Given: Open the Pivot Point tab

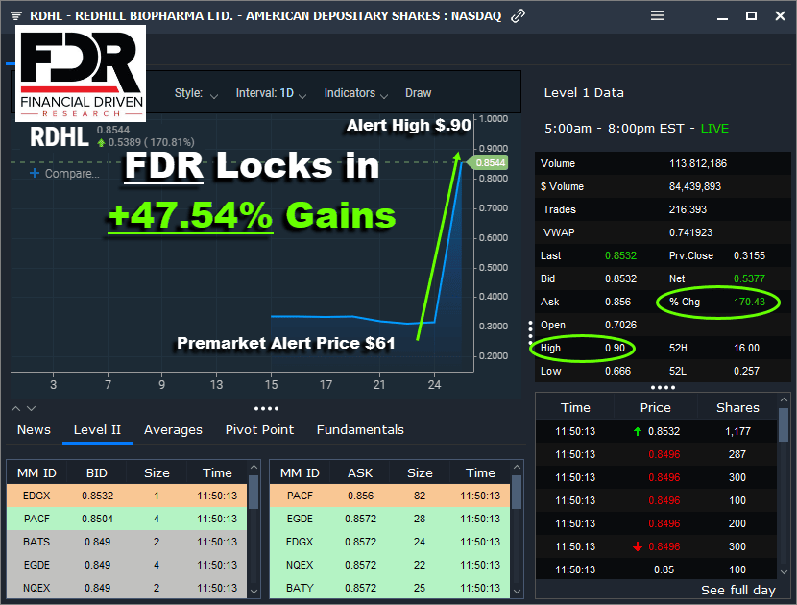Looking at the screenshot, I should [x=259, y=430].
